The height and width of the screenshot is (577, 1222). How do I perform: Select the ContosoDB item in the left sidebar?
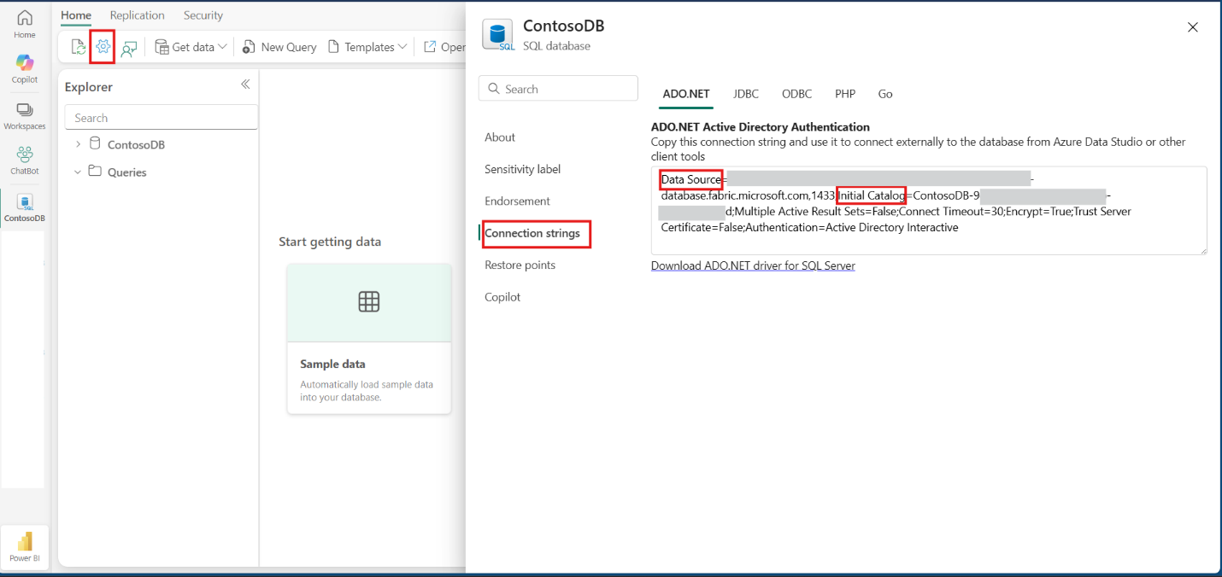pos(25,207)
